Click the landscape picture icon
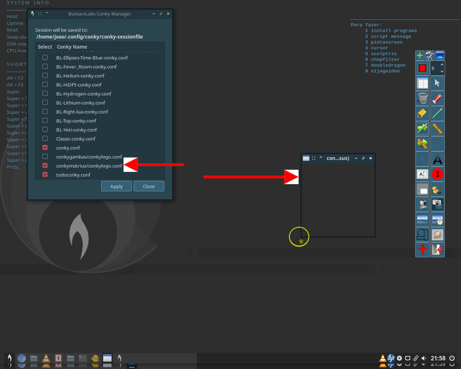This screenshot has height=369, width=461. pos(422,220)
